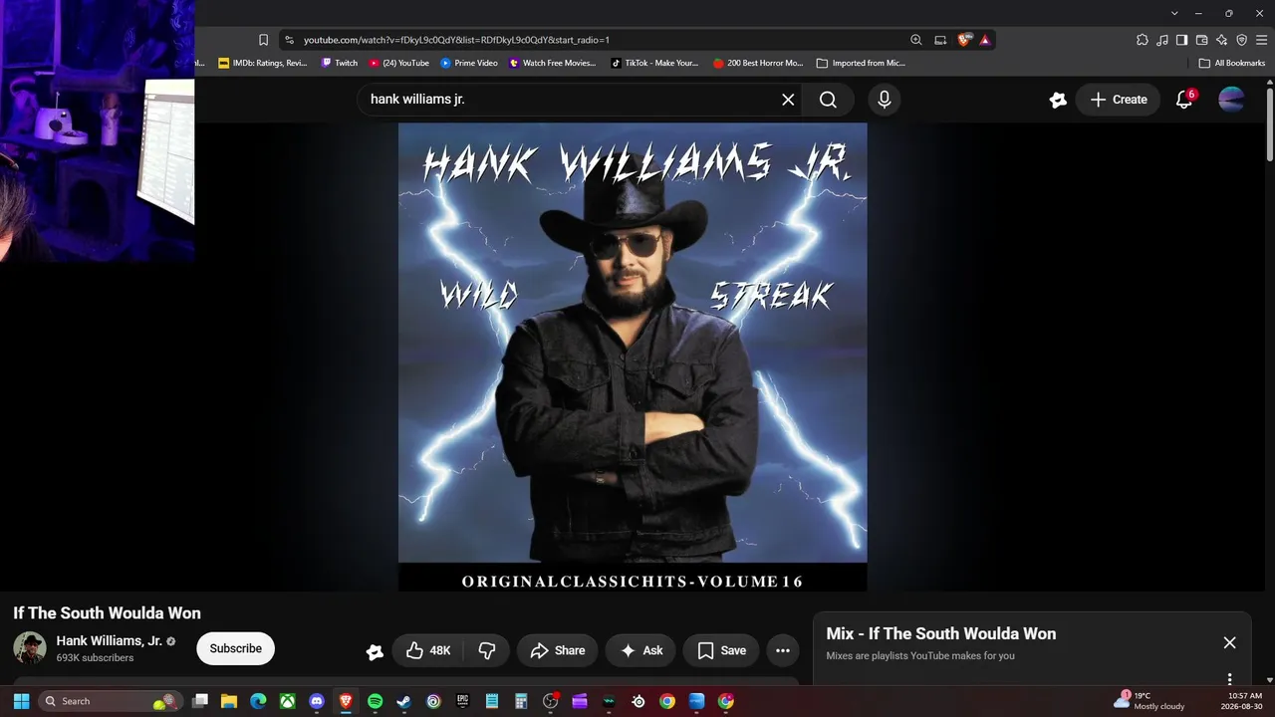Viewport: 1275px width, 717px height.
Task: Click the Wild Streak album video player
Action: [x=633, y=357]
